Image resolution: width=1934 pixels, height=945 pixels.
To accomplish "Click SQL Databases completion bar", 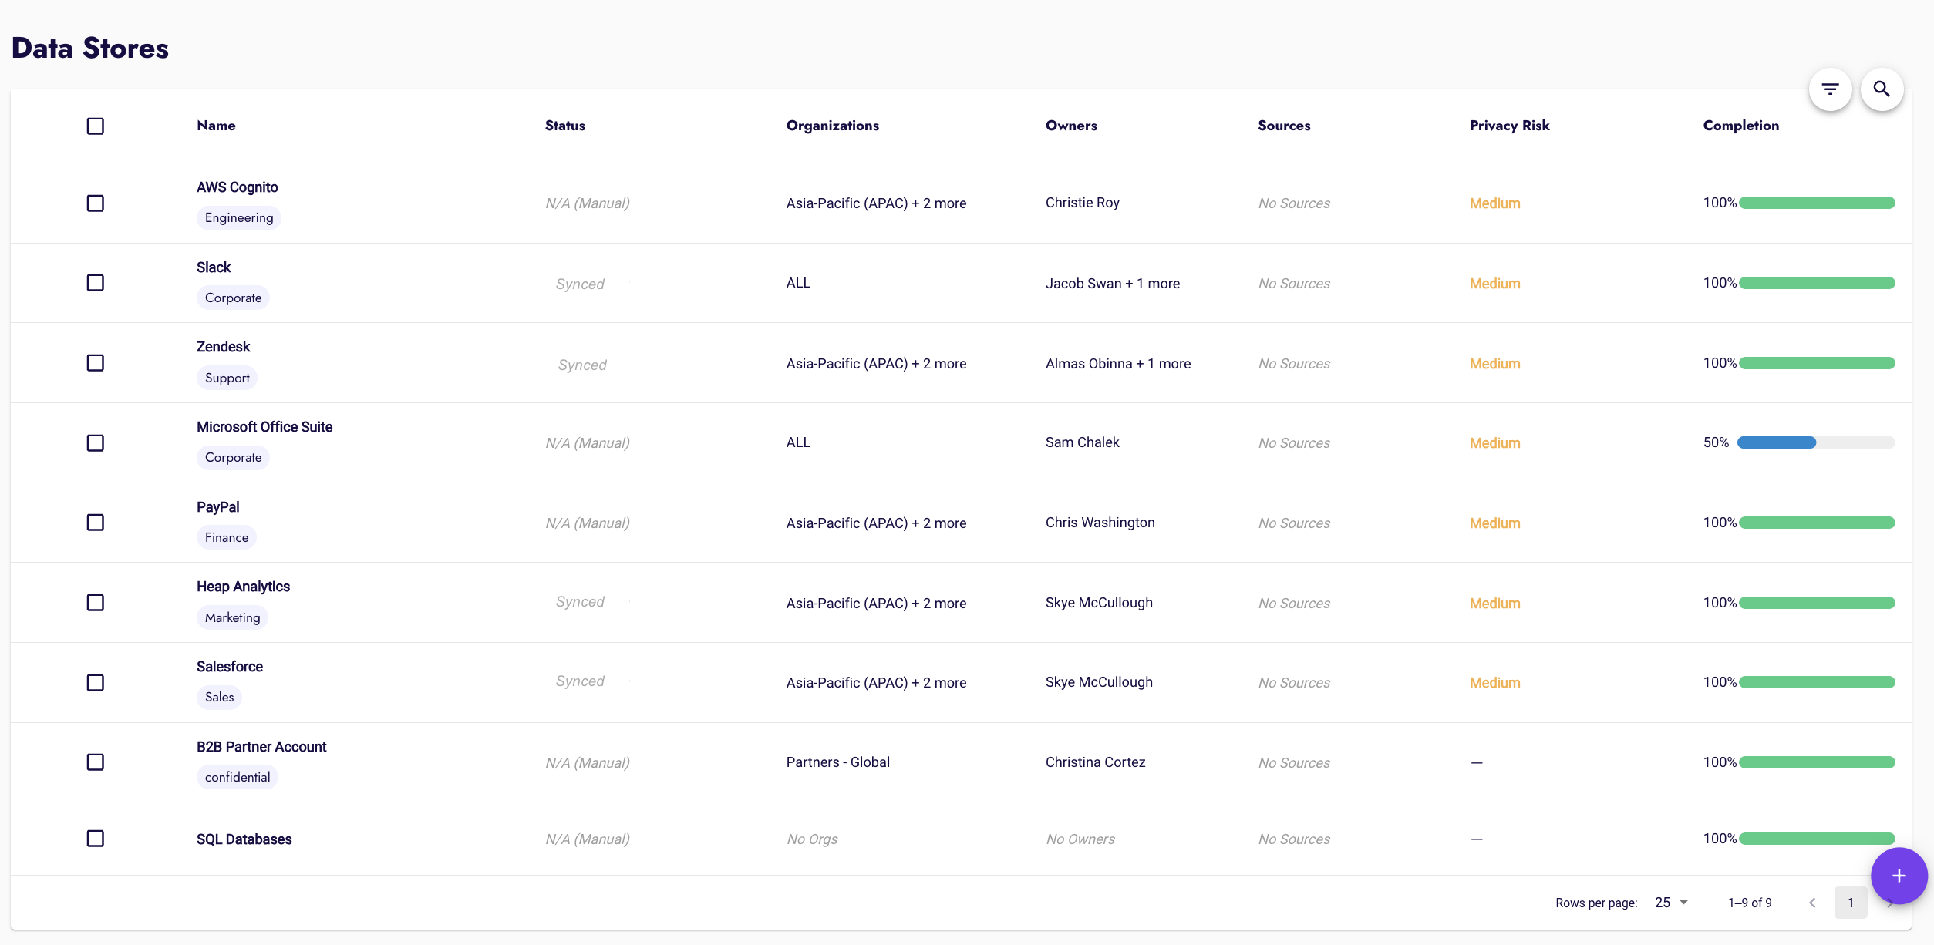I will (x=1817, y=839).
